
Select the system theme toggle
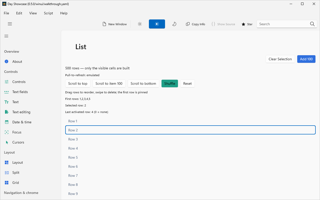click(157, 24)
